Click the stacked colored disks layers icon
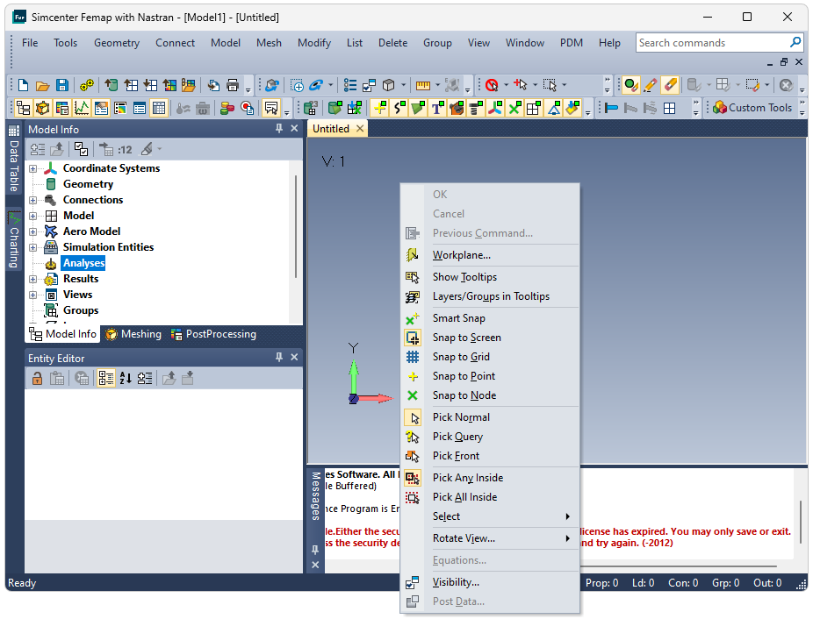The image size is (813, 619). (227, 108)
